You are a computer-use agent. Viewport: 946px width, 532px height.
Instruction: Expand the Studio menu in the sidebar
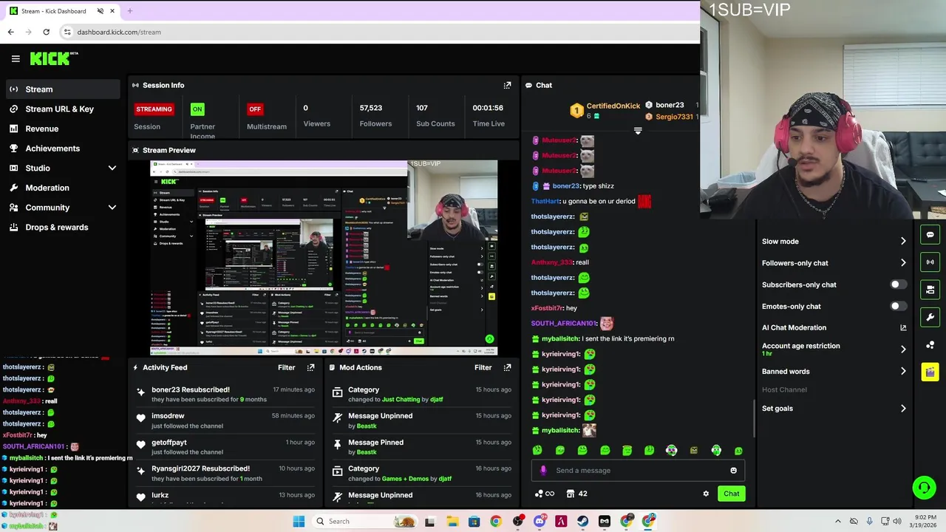(112, 168)
